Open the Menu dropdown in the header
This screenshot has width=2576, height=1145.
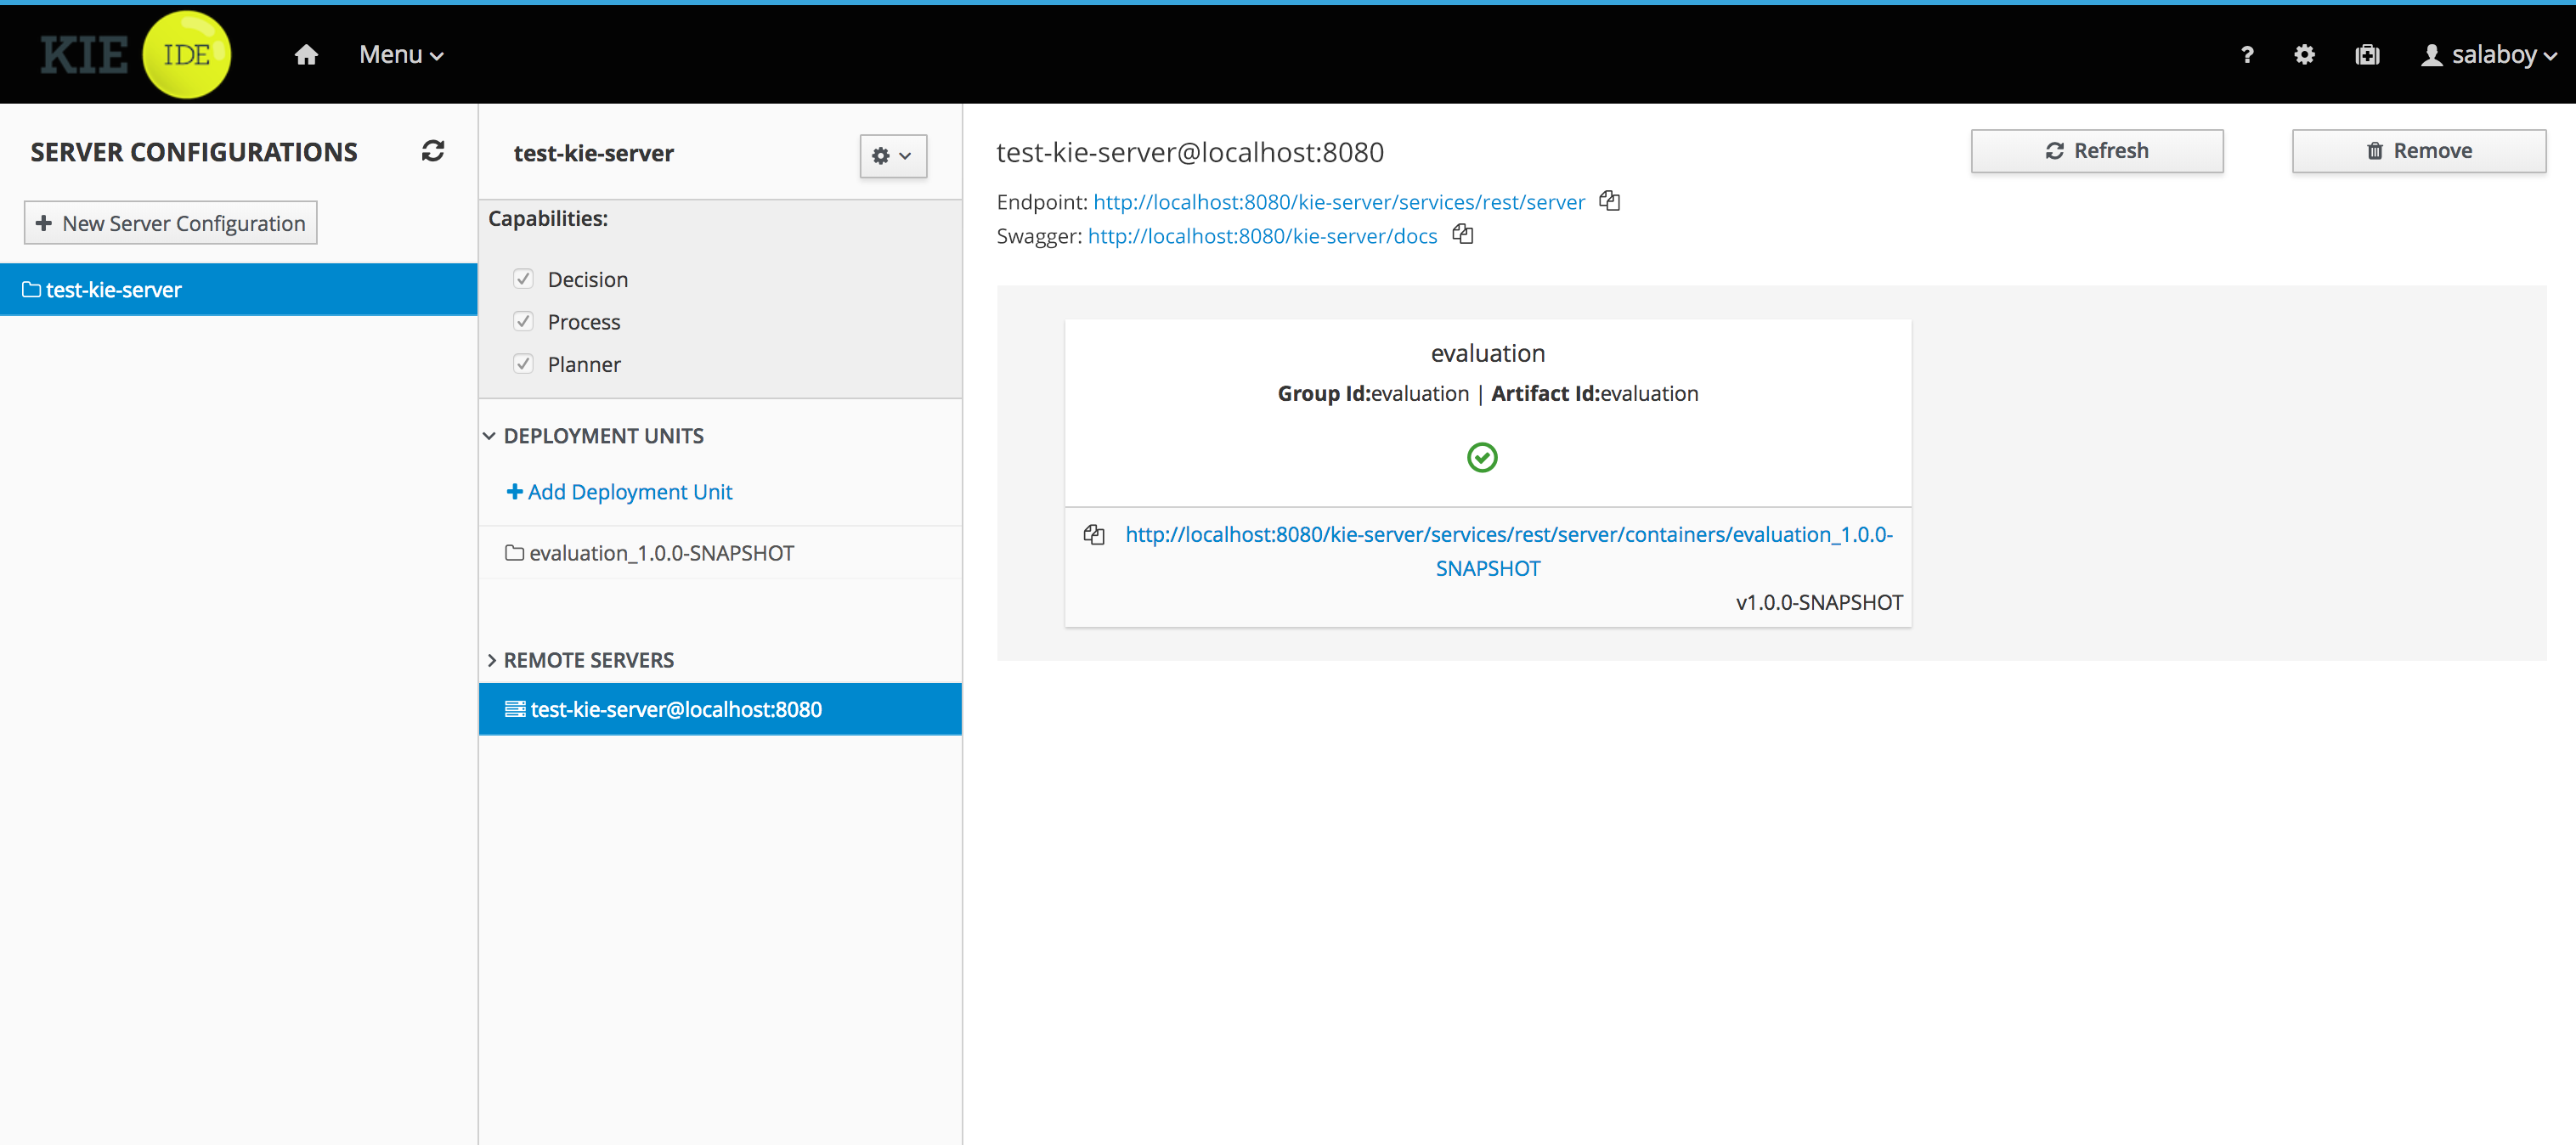(401, 55)
